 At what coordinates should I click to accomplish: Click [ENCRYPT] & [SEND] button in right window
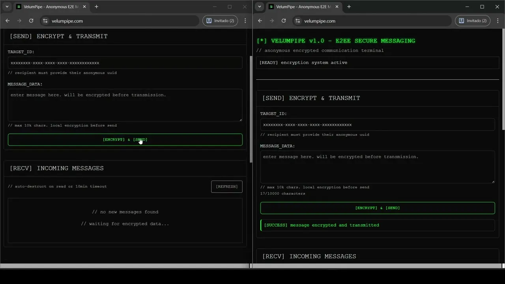[378, 208]
